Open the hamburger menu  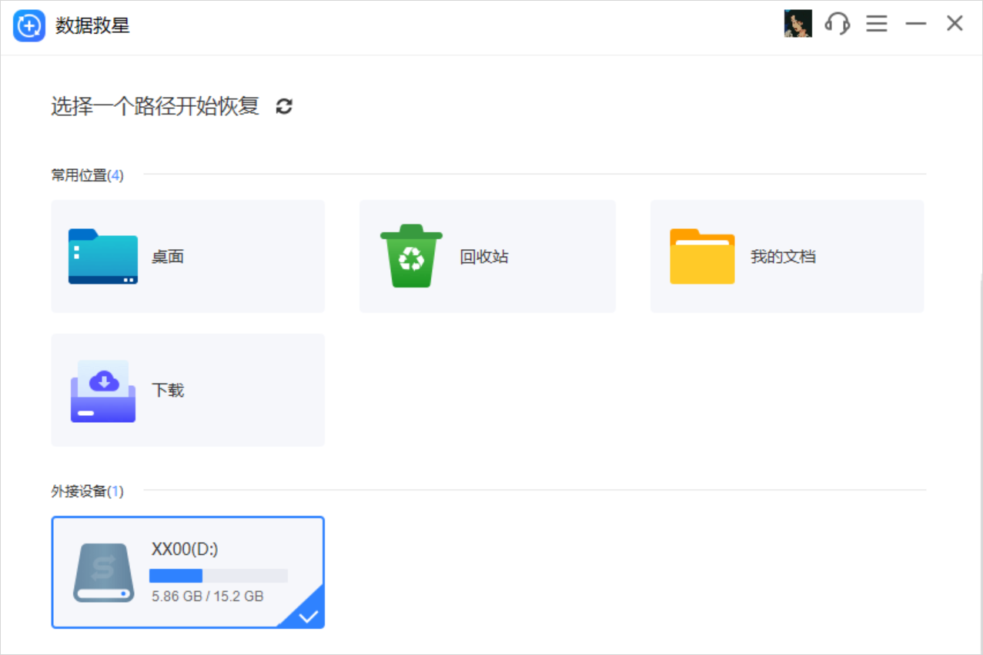coord(877,24)
